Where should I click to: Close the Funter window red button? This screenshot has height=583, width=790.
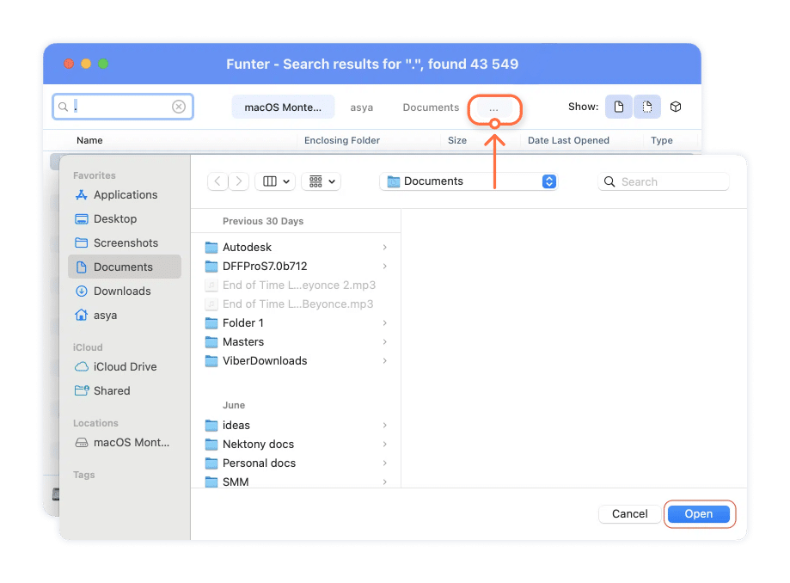[x=69, y=64]
